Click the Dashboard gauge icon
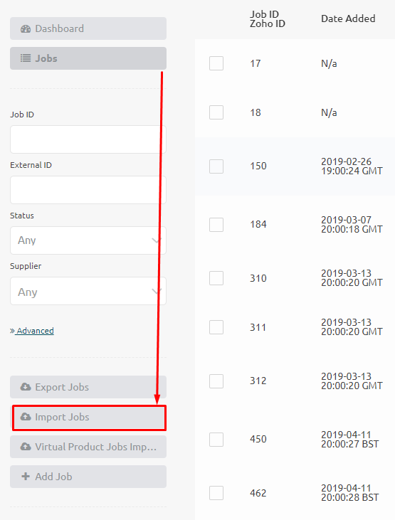Screen dimensions: 395x520 (x=26, y=29)
